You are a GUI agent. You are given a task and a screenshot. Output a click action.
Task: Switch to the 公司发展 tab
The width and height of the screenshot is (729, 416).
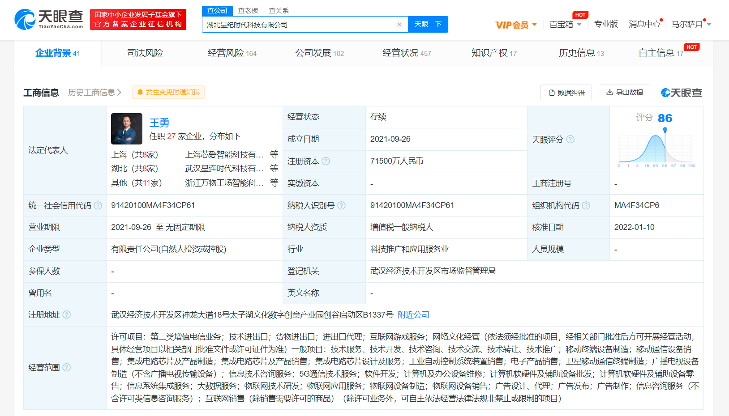tap(319, 53)
